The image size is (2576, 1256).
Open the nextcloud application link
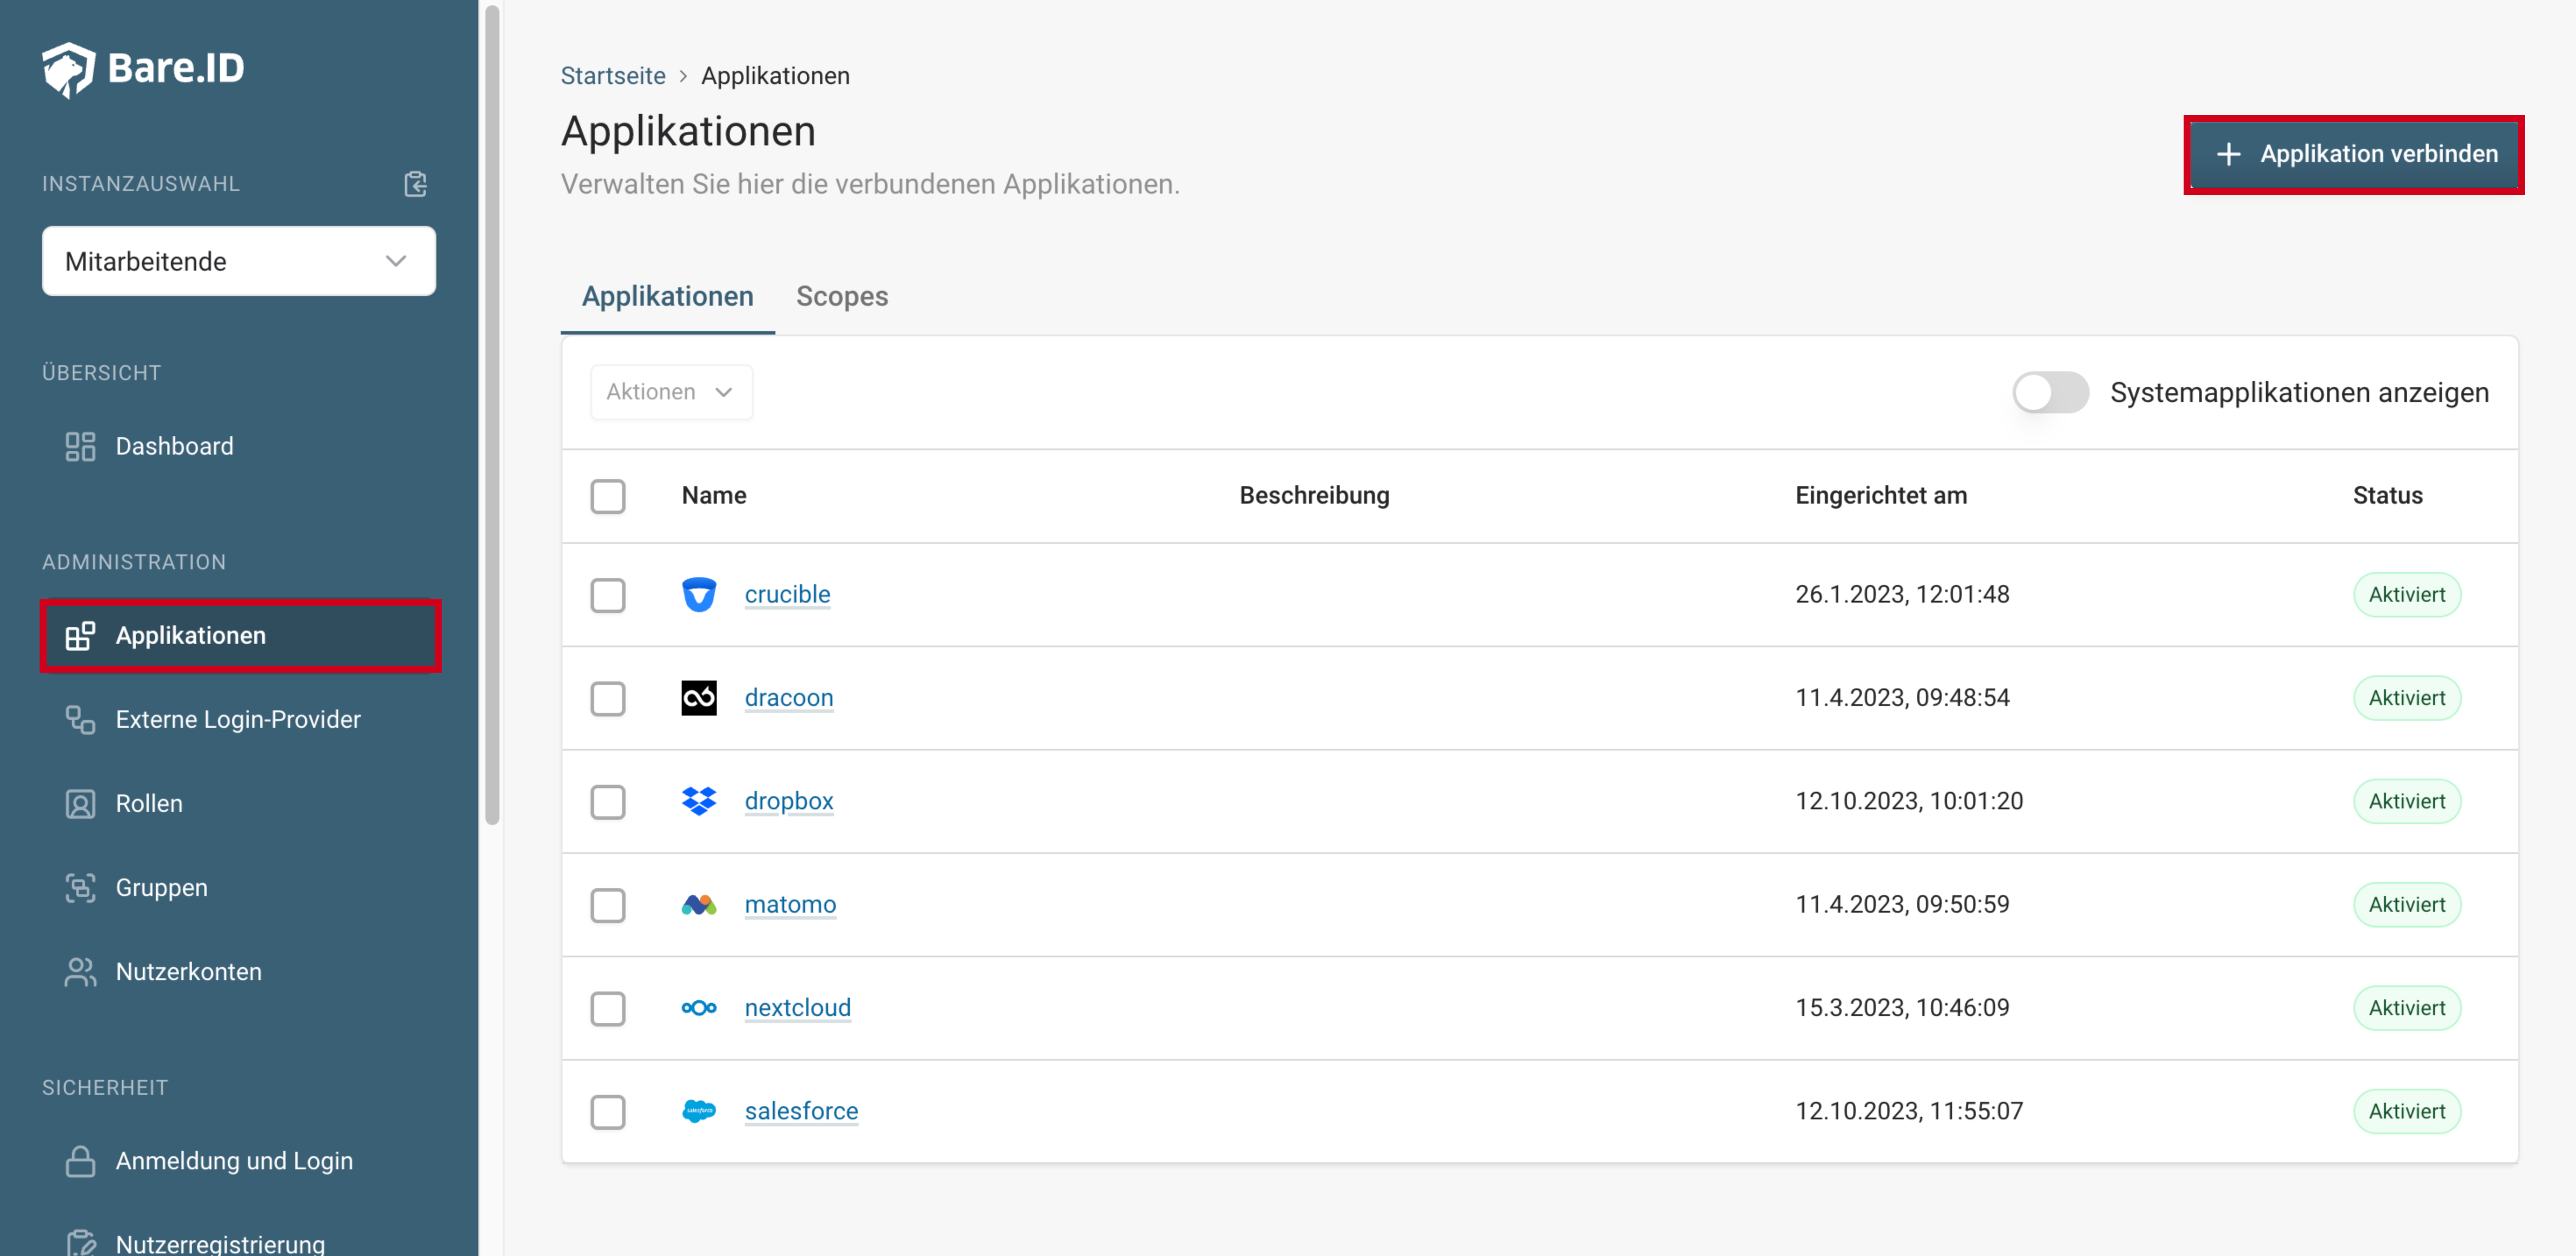click(798, 1008)
